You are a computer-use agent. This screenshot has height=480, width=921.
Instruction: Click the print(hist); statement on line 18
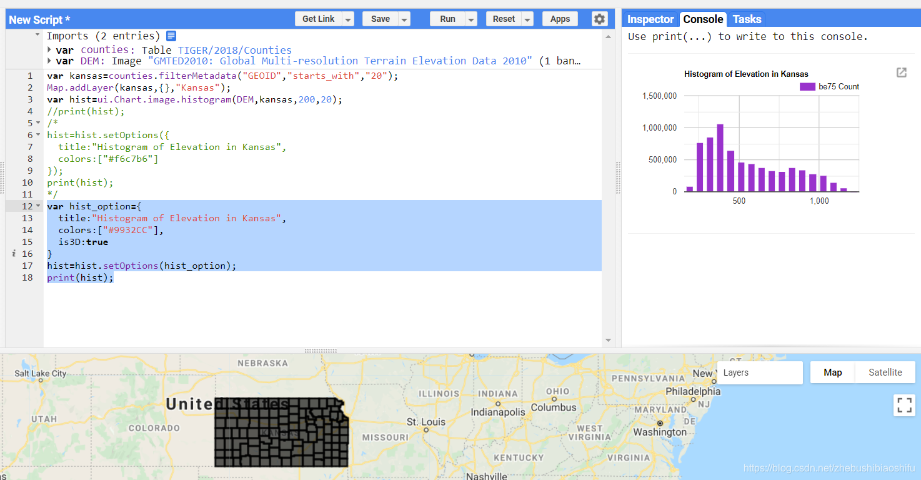click(81, 277)
